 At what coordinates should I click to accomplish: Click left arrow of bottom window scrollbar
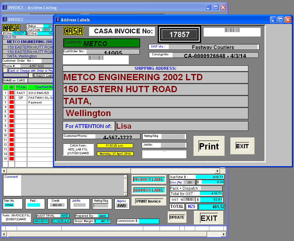tap(4, 234)
